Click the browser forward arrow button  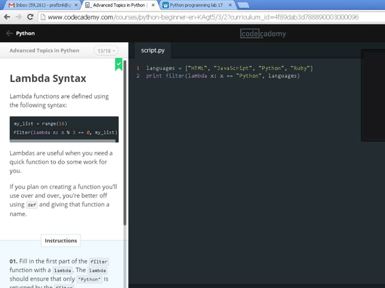[17, 17]
